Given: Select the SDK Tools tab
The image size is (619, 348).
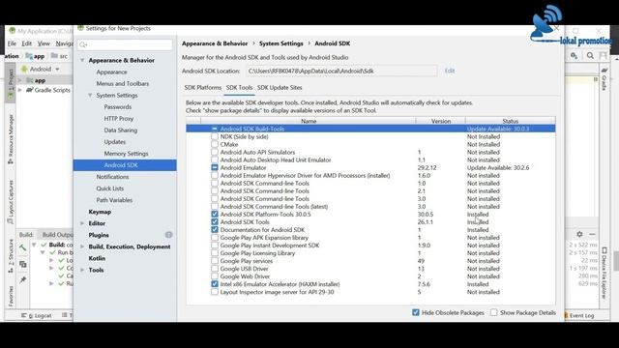Looking at the screenshot, I should coord(239,88).
